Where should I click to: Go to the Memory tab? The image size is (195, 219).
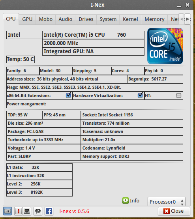[x=154, y=19]
